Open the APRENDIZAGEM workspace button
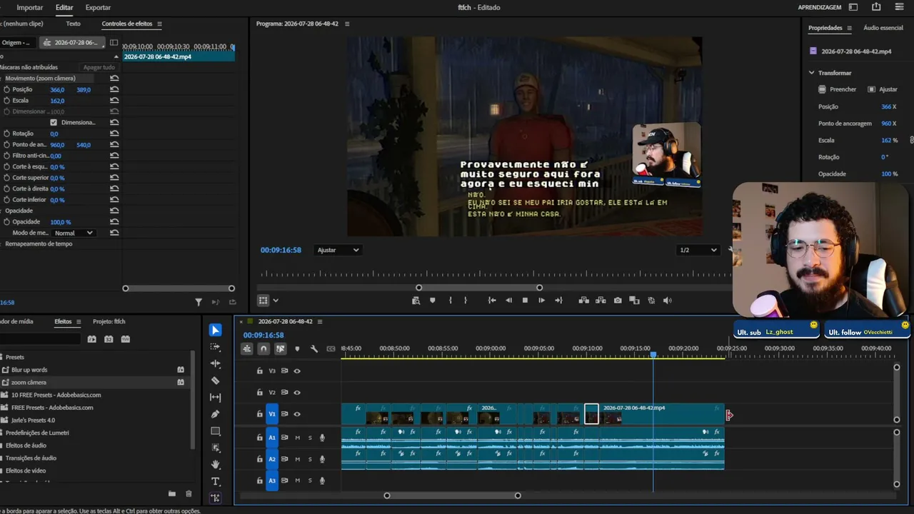Viewport: 914px width, 514px height. click(x=820, y=7)
